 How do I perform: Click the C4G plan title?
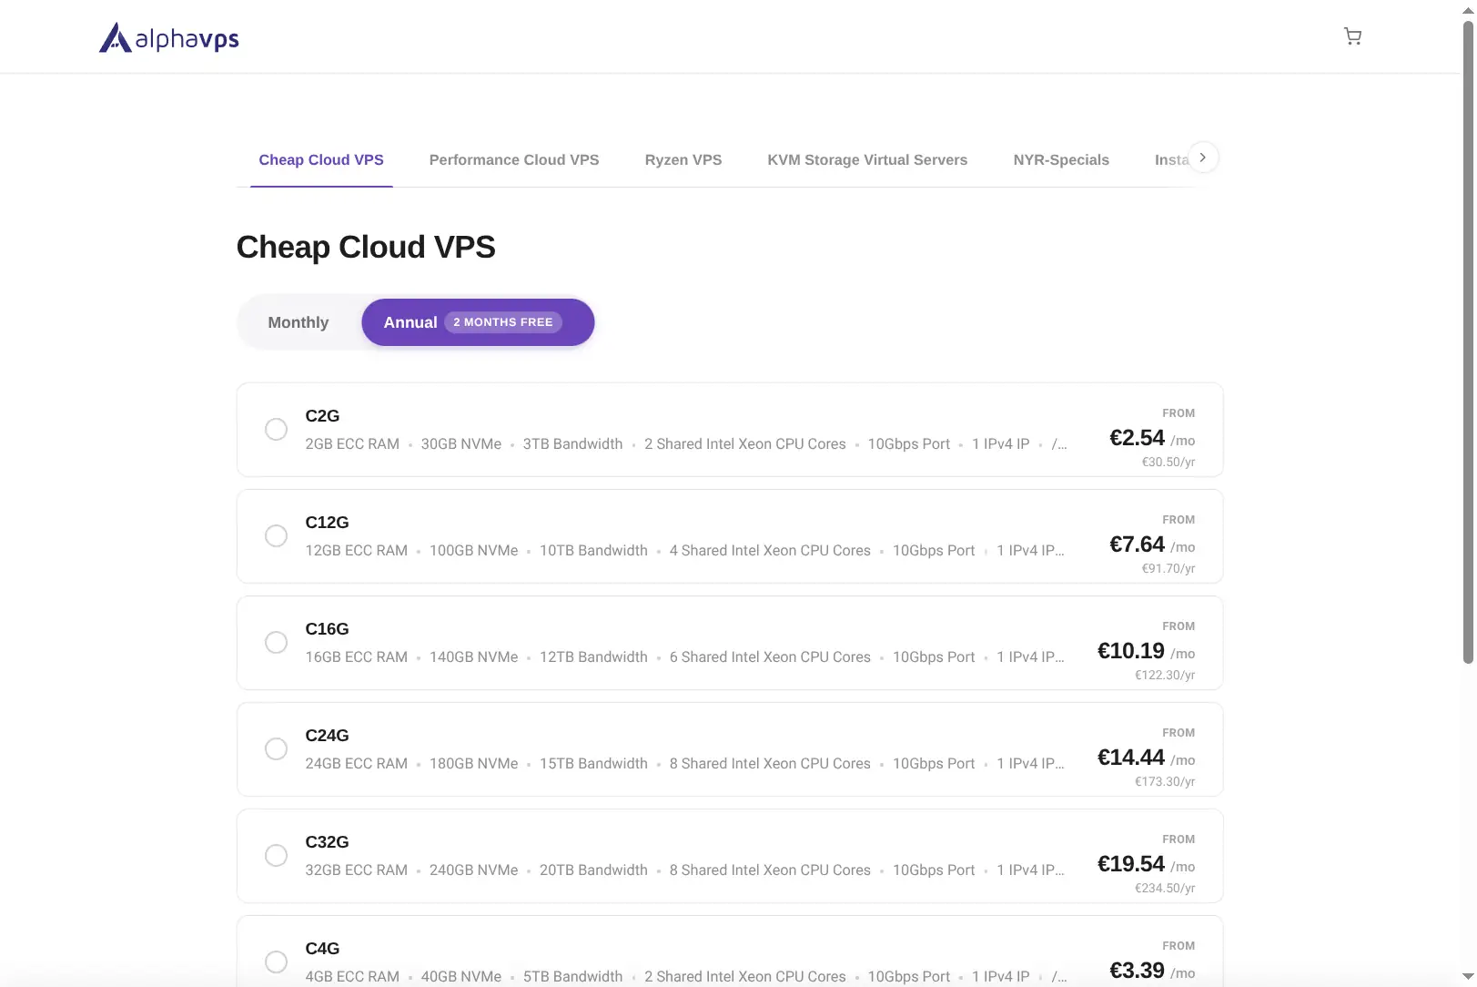(x=322, y=949)
